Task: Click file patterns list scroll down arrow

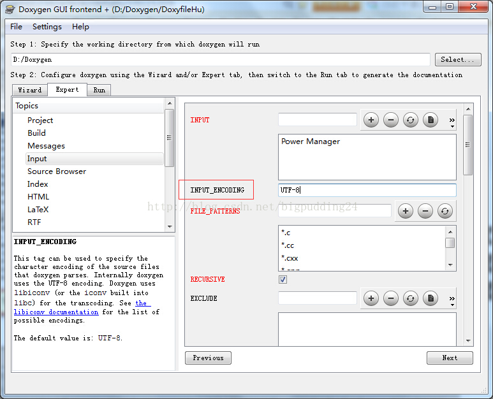Action: (x=450, y=265)
